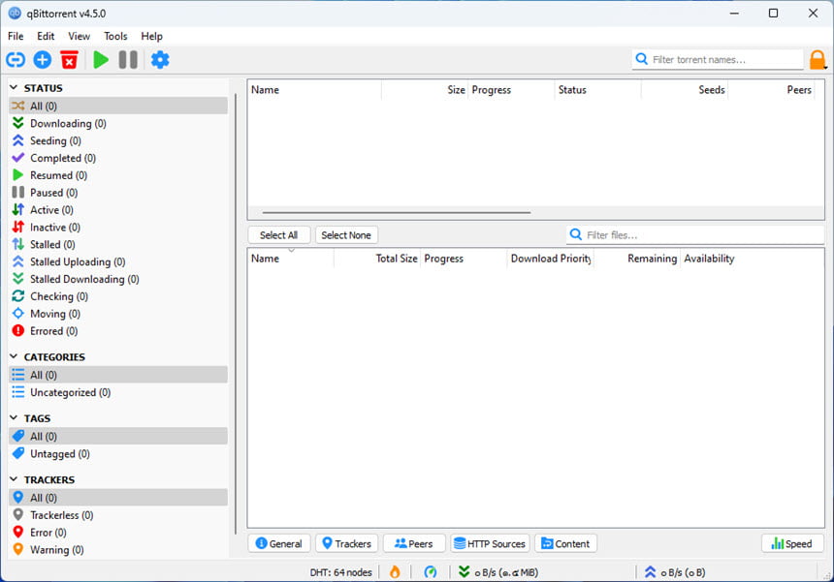Click the Add Torrent File plus icon
The image size is (834, 582).
[x=43, y=59]
